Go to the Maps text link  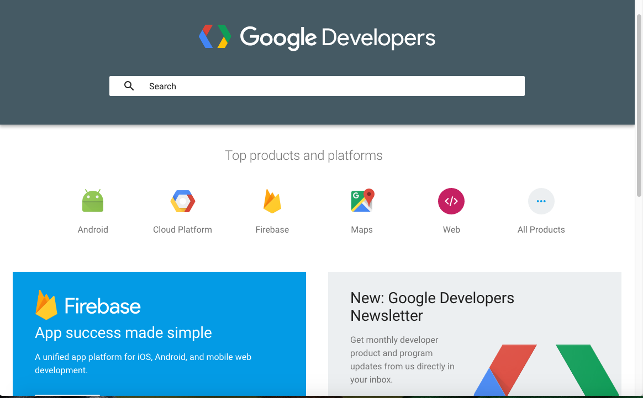(x=362, y=230)
